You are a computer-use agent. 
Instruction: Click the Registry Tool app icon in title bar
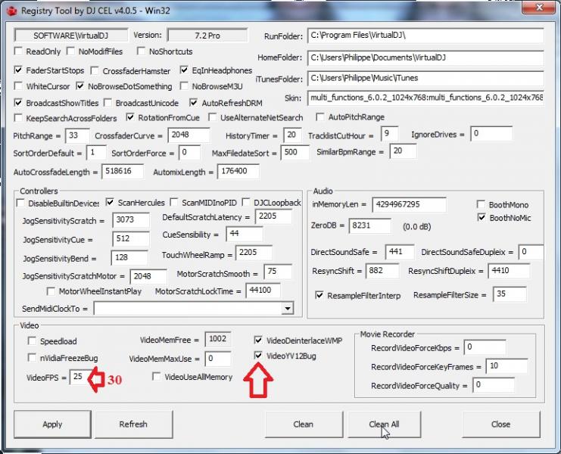12,11
